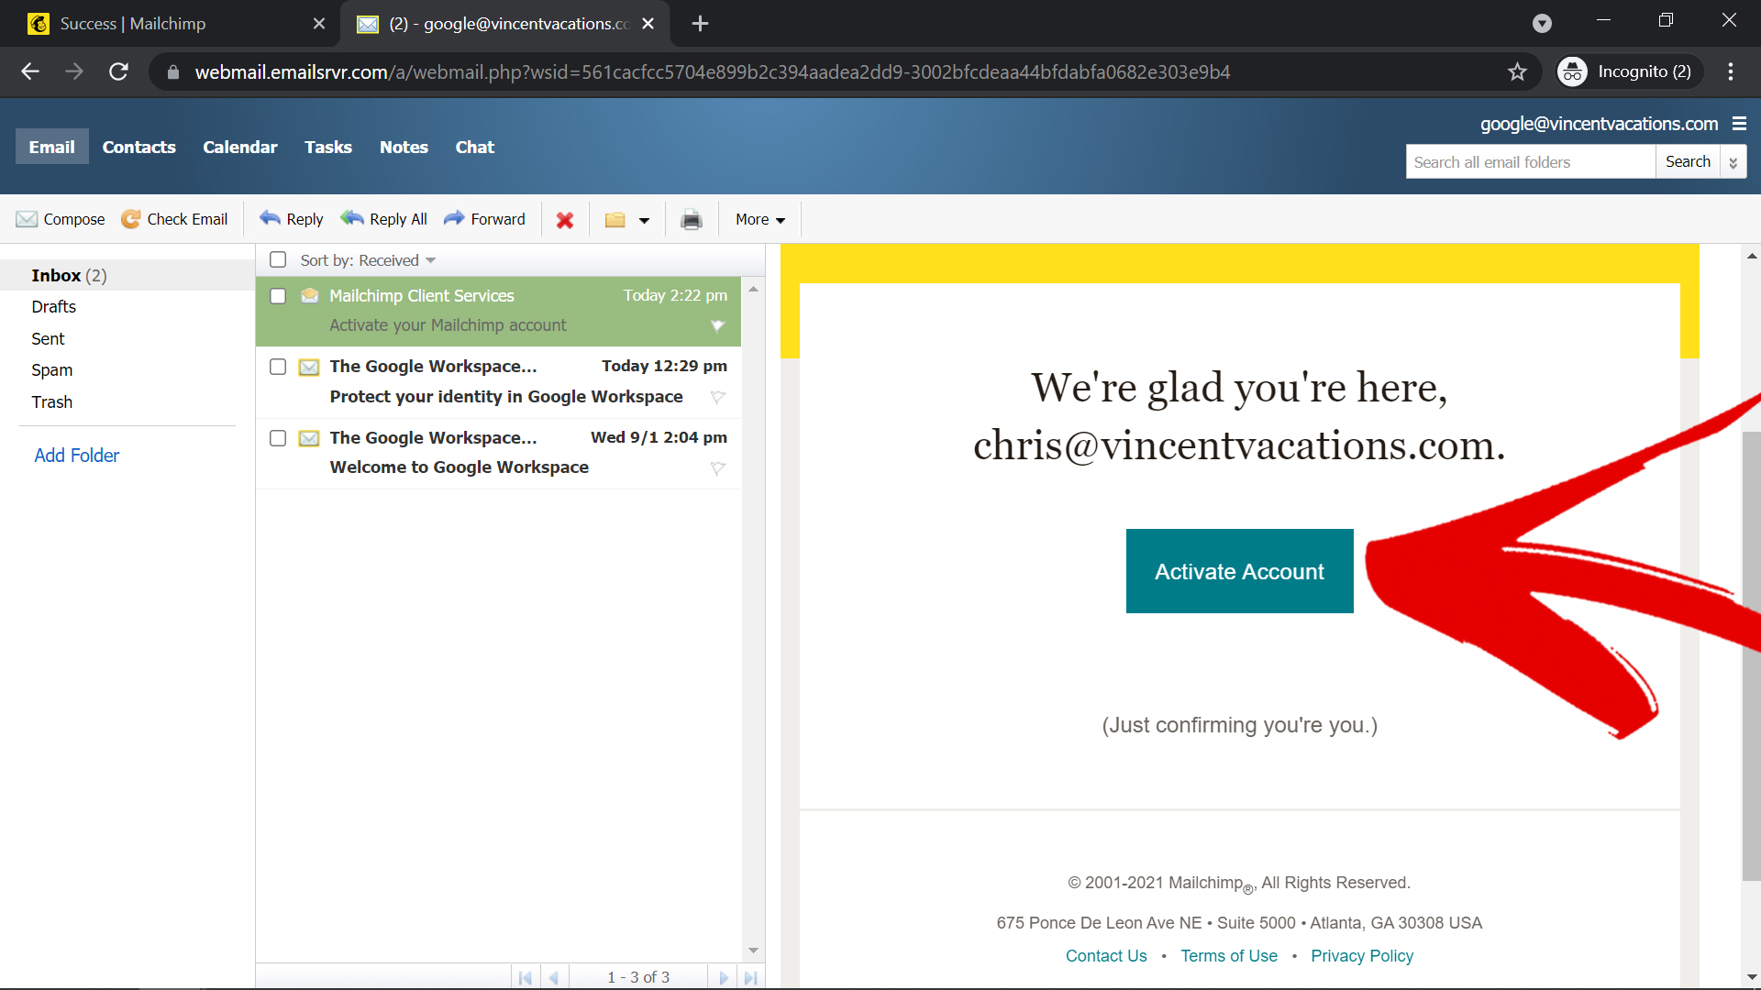The image size is (1761, 990).
Task: Click the email preview vertical scrollbar
Action: click(1751, 655)
